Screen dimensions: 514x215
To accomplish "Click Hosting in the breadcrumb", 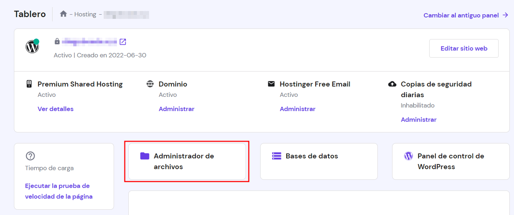I will point(85,14).
